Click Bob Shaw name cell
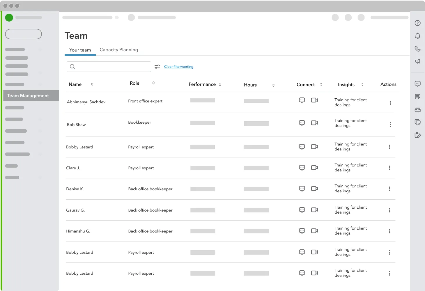Image resolution: width=425 pixels, height=291 pixels. pos(76,125)
